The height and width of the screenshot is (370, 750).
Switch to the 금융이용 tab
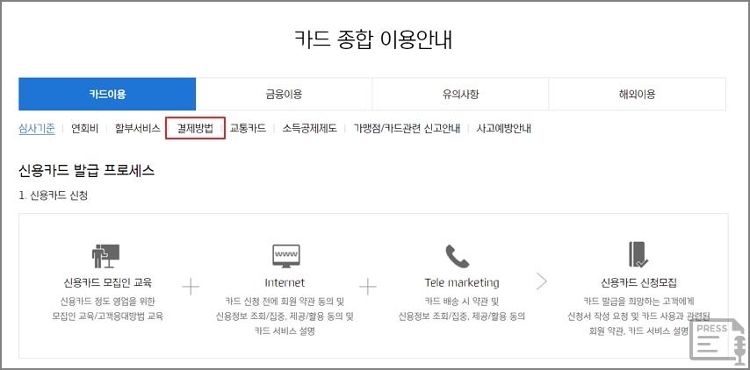click(285, 94)
